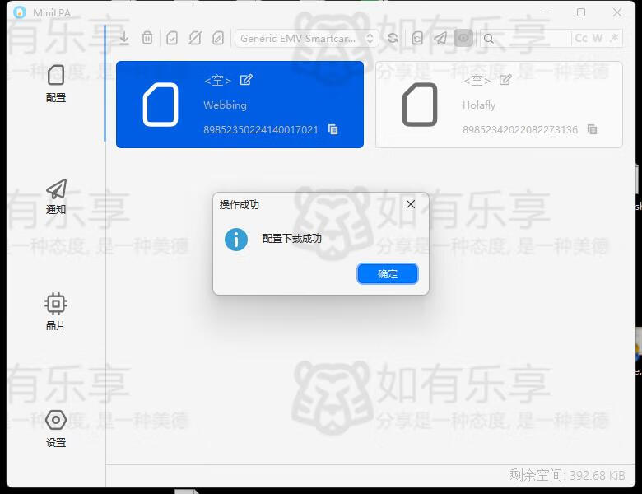This screenshot has height=494, width=642.
Task: Click the profile search input field
Action: (x=527, y=38)
